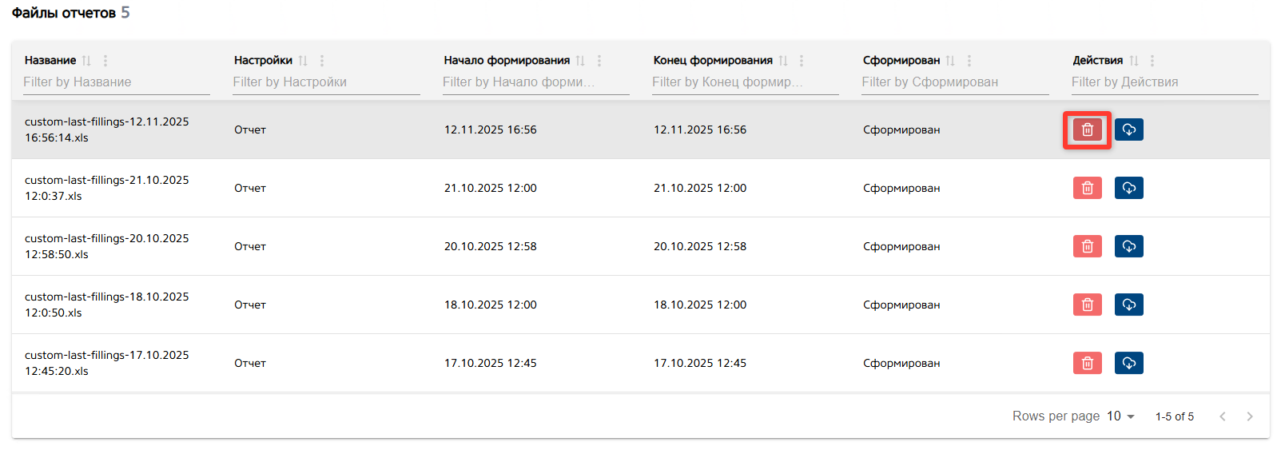Focus the Filter by Название field

click(116, 82)
